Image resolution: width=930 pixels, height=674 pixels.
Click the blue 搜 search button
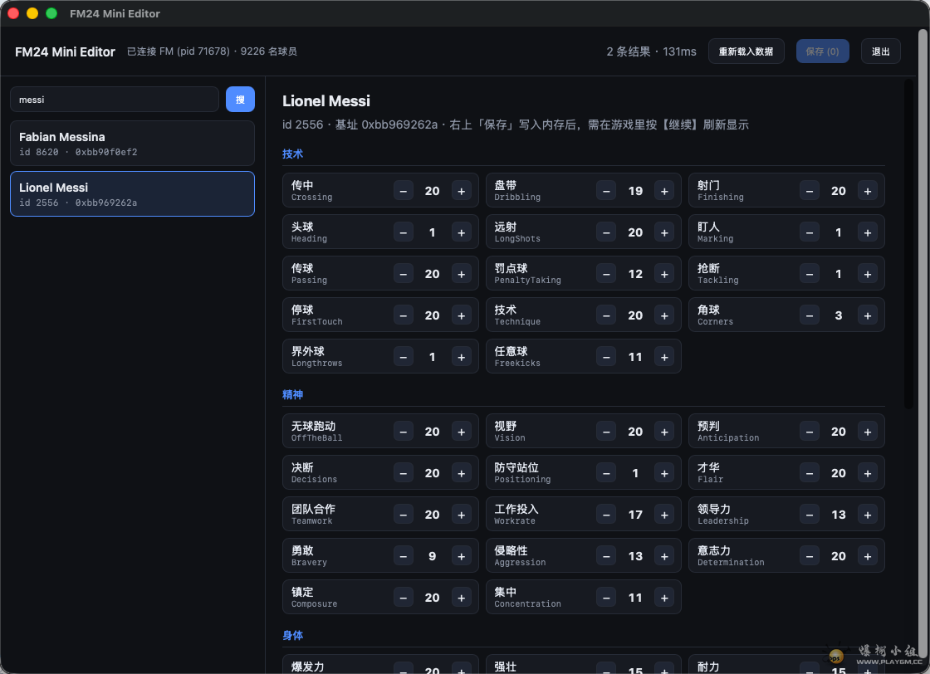coord(240,100)
